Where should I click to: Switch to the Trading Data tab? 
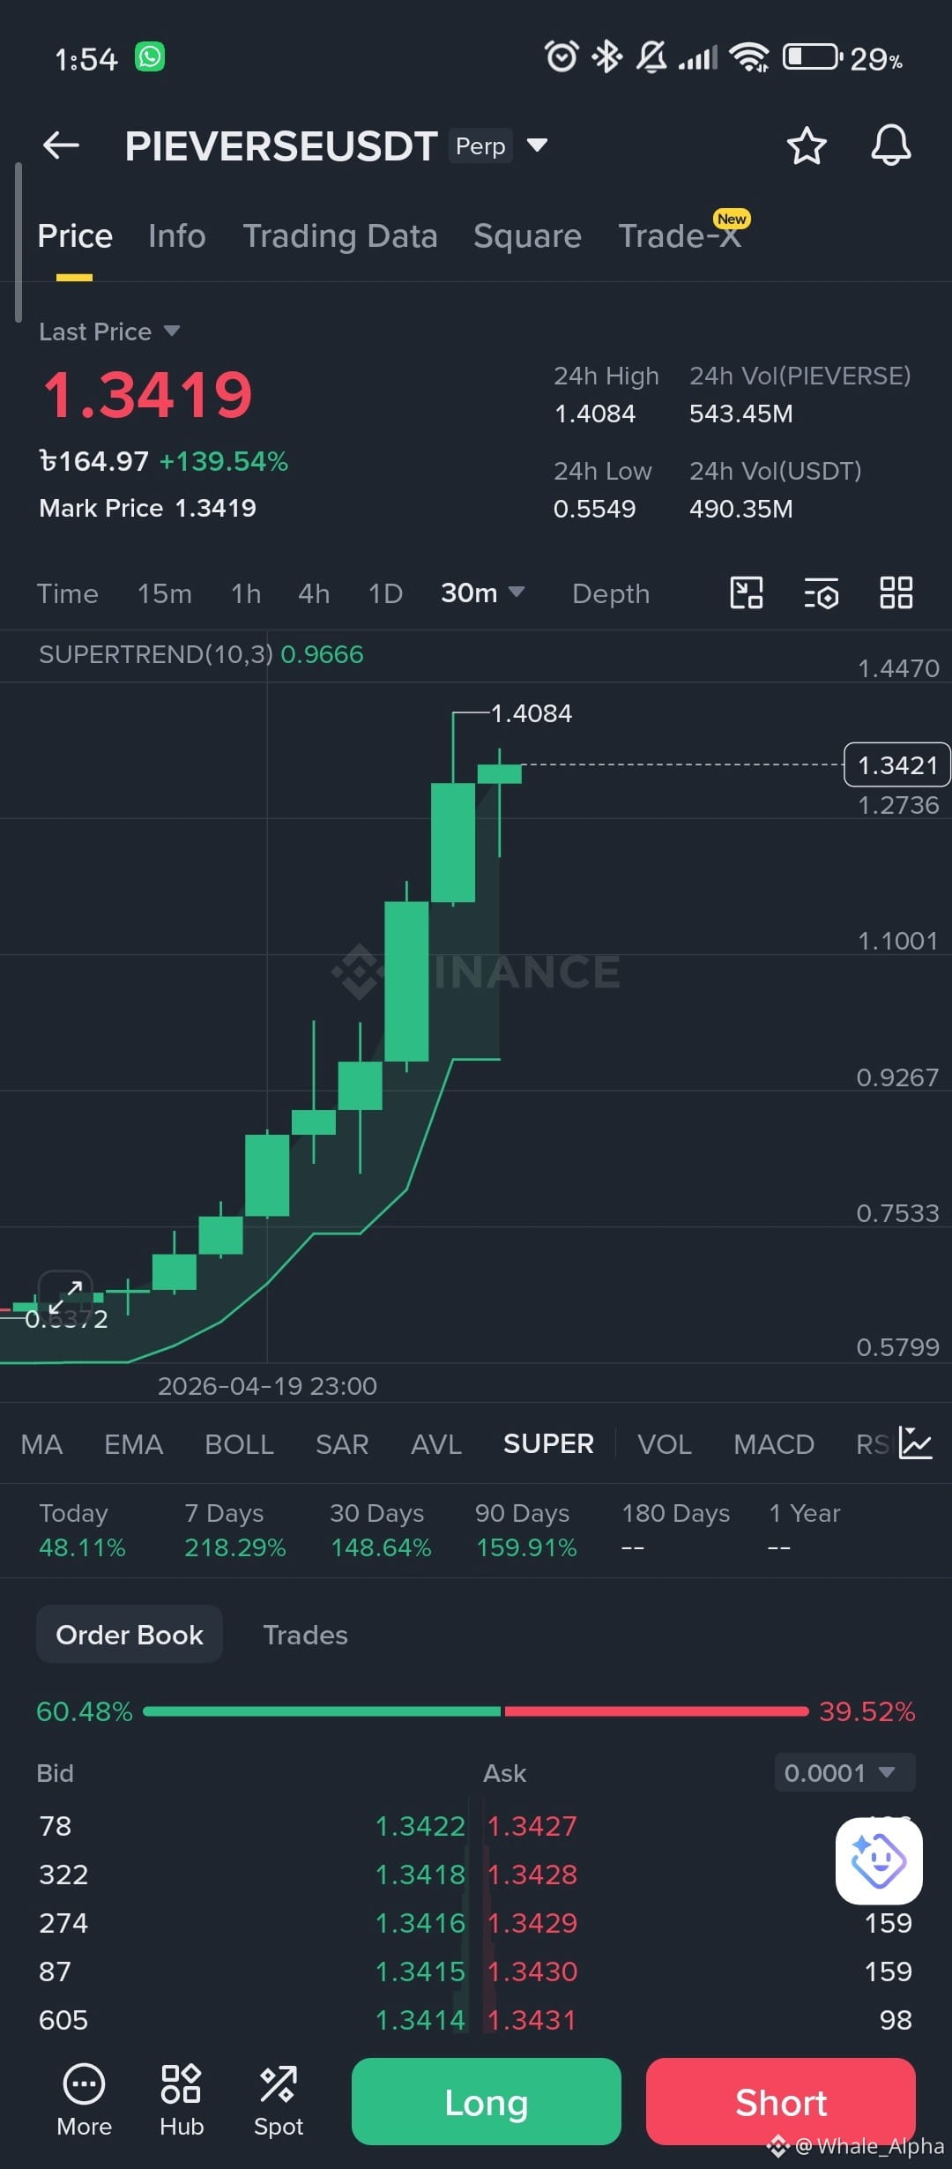tap(340, 236)
